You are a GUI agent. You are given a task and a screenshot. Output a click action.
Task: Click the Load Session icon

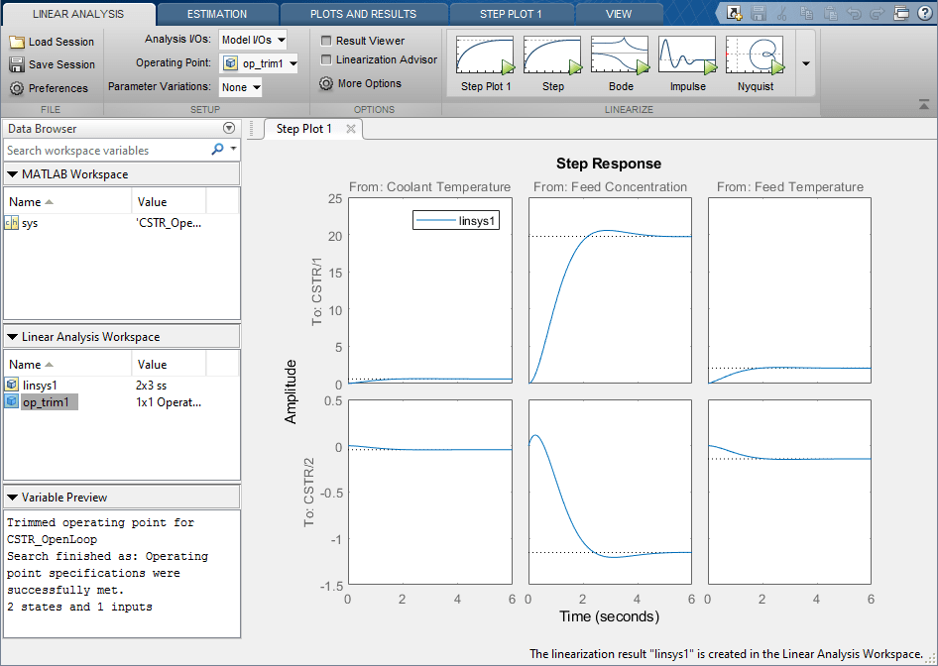(17, 42)
